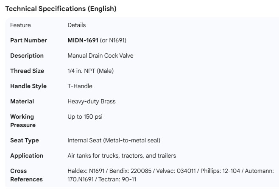Select the Application row label
279x189 pixels.
point(27,156)
